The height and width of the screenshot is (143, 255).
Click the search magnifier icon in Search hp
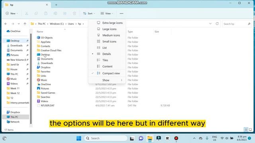point(249,24)
